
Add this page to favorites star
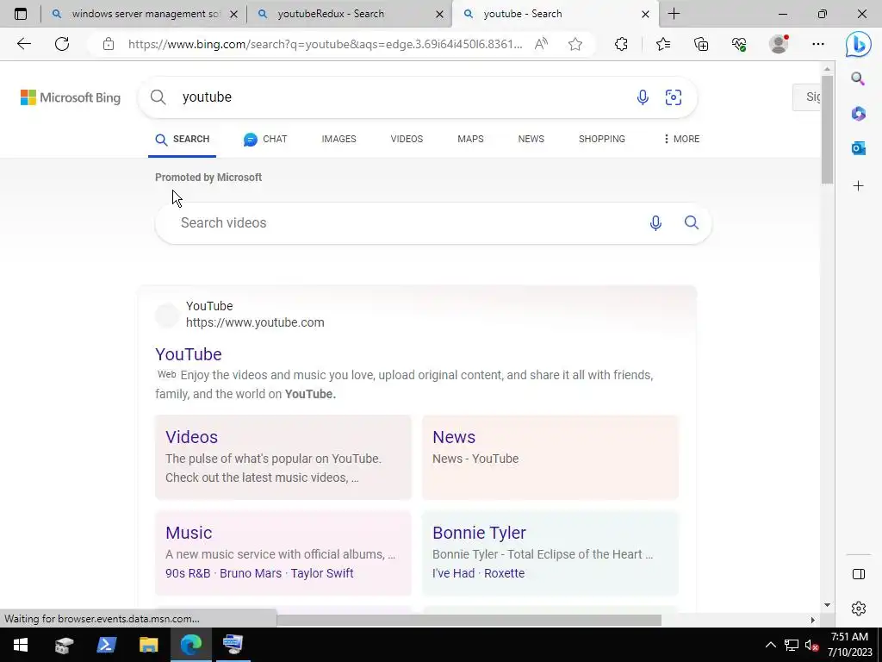(575, 44)
